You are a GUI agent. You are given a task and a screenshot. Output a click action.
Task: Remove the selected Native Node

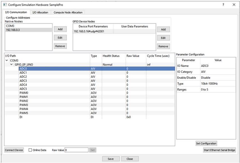(60, 46)
